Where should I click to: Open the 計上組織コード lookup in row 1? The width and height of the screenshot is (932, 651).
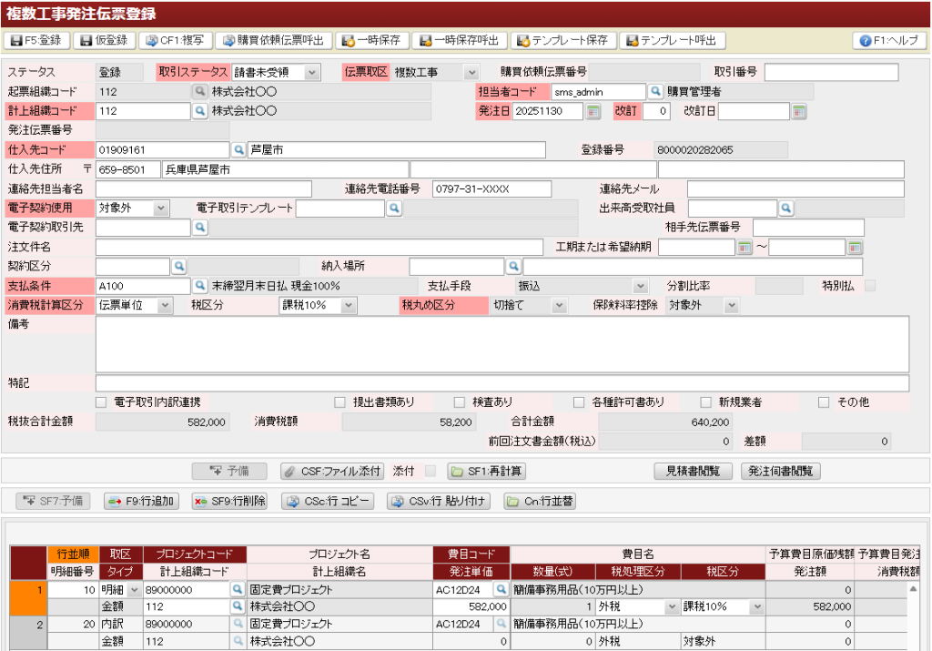[238, 606]
